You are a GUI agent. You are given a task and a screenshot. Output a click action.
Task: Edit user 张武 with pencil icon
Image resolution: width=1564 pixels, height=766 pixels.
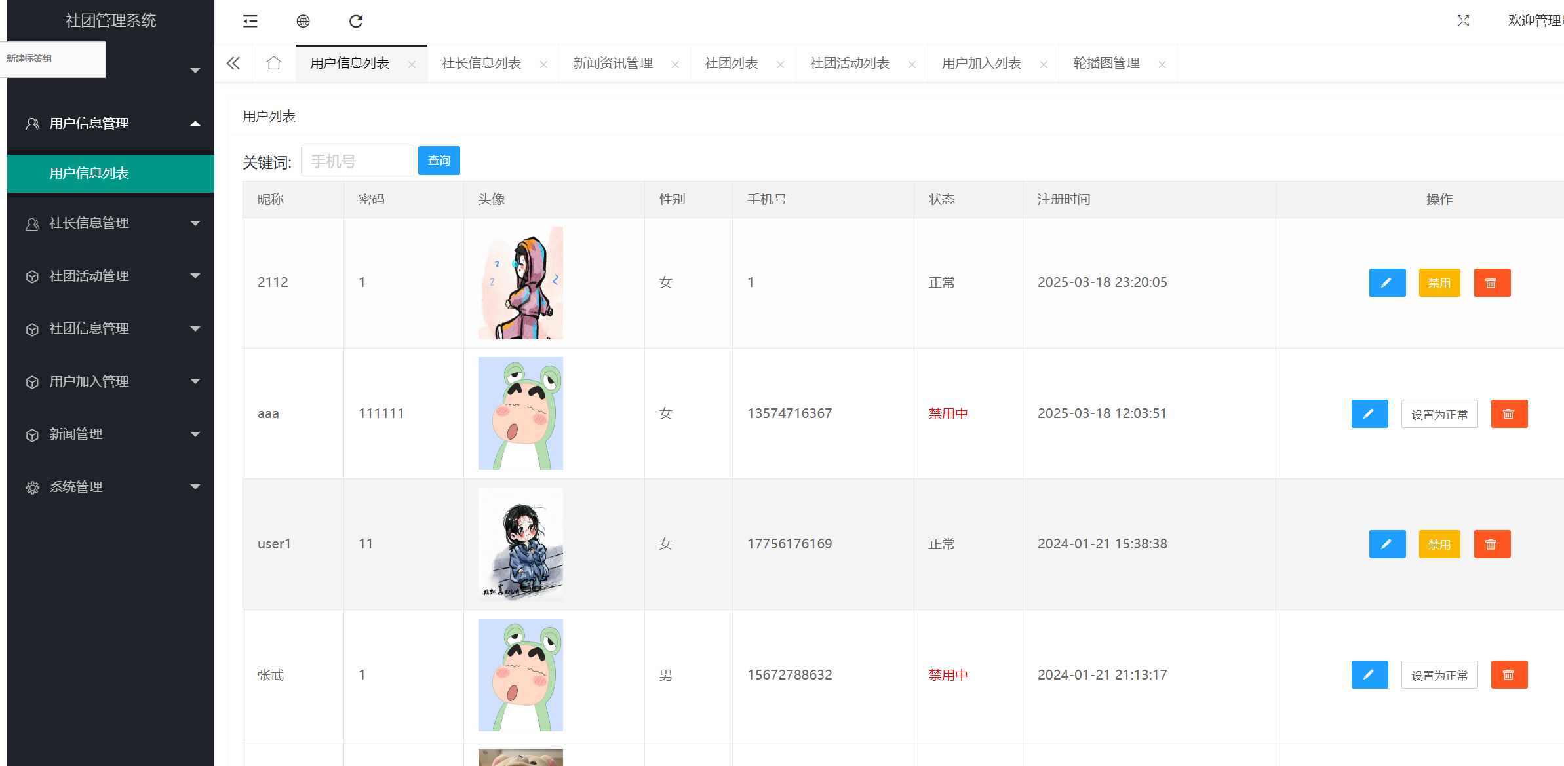[x=1369, y=675]
